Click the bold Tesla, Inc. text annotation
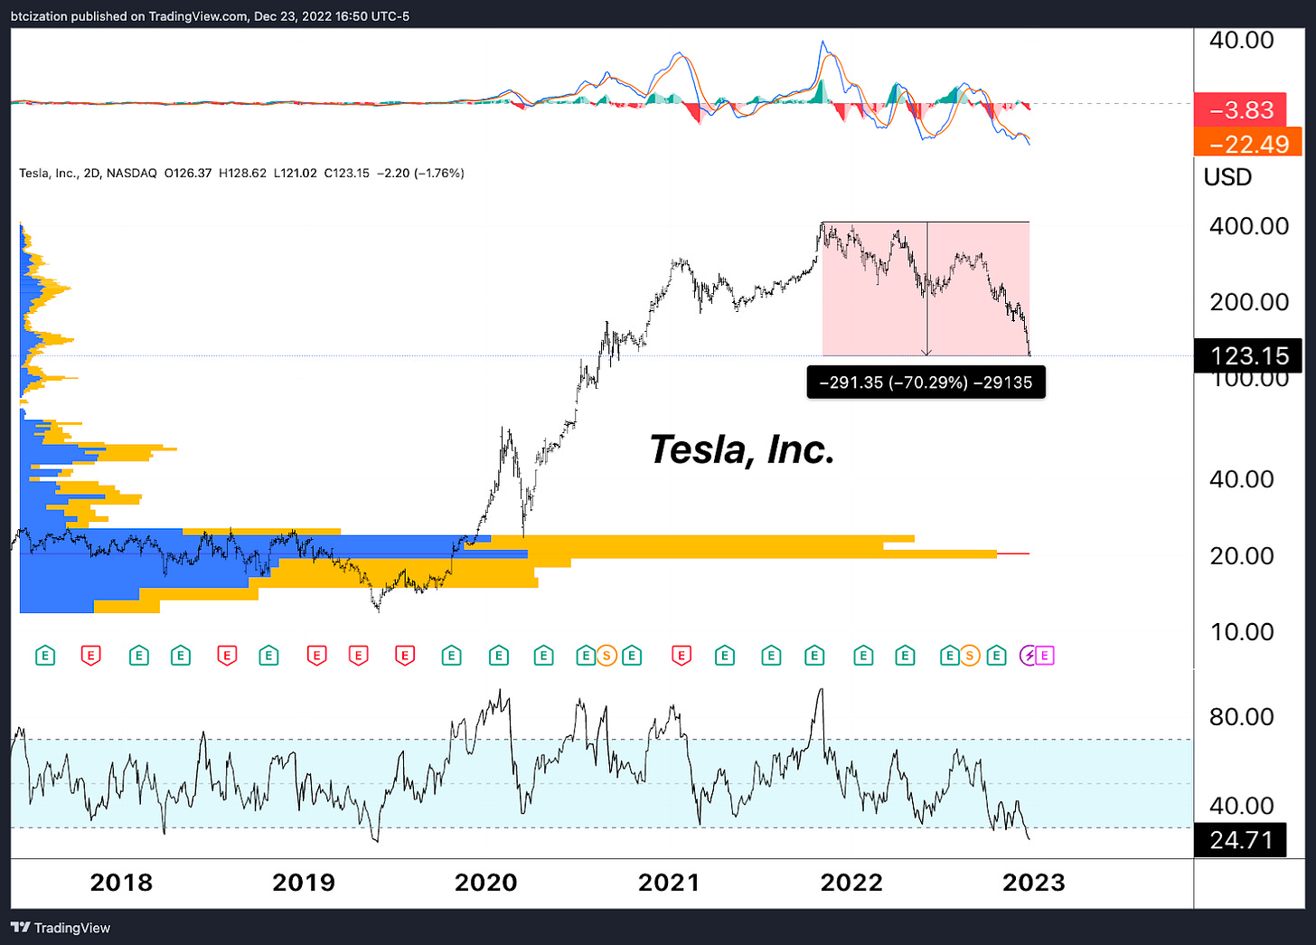 tap(742, 450)
